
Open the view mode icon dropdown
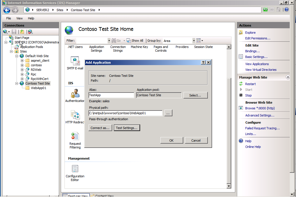(200, 41)
